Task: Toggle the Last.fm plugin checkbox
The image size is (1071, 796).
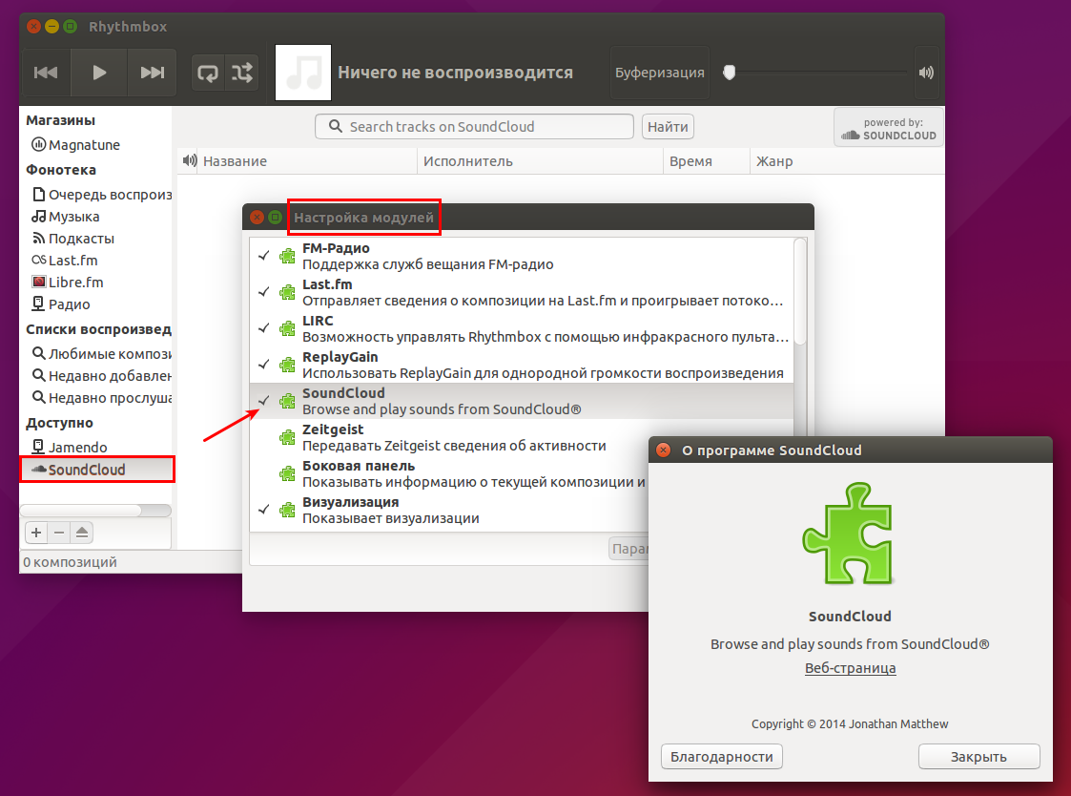Action: click(263, 292)
